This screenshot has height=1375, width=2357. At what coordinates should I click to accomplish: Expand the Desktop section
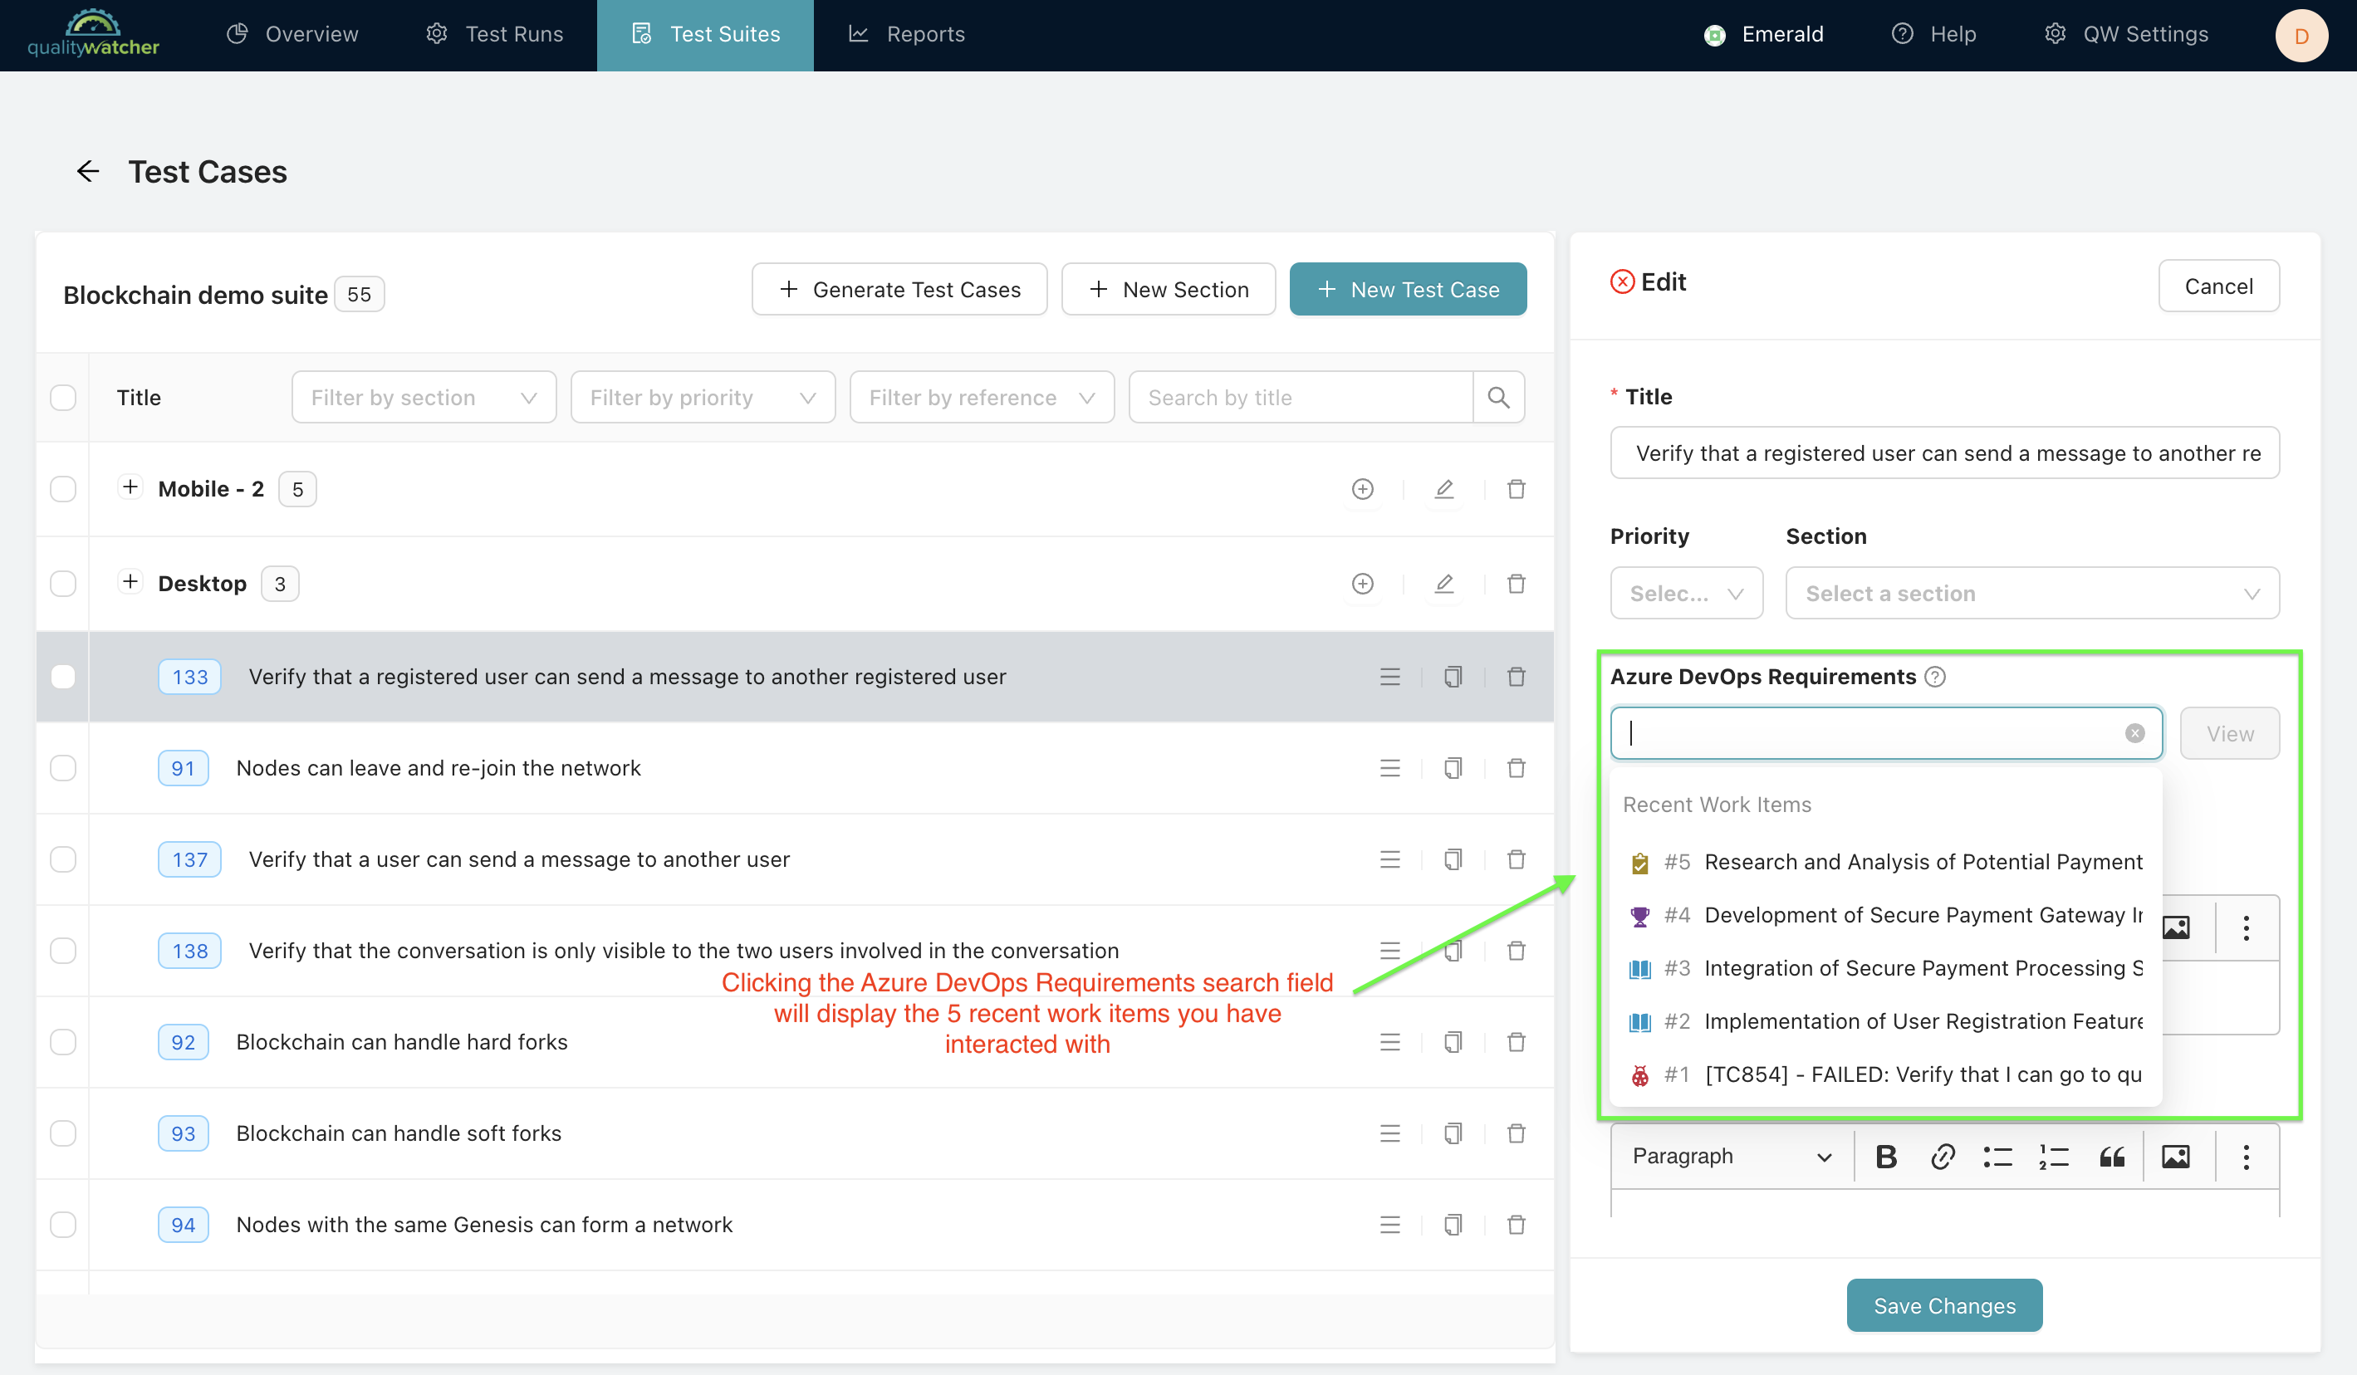point(130,582)
